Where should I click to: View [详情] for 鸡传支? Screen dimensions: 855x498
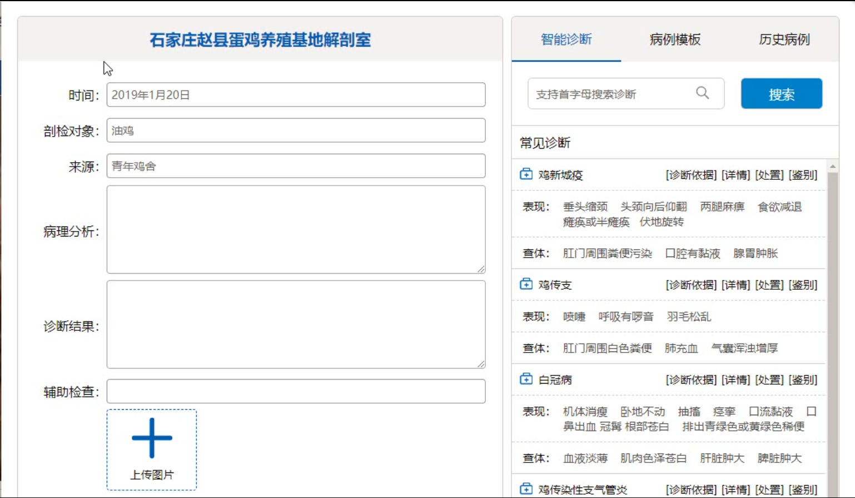tap(735, 285)
